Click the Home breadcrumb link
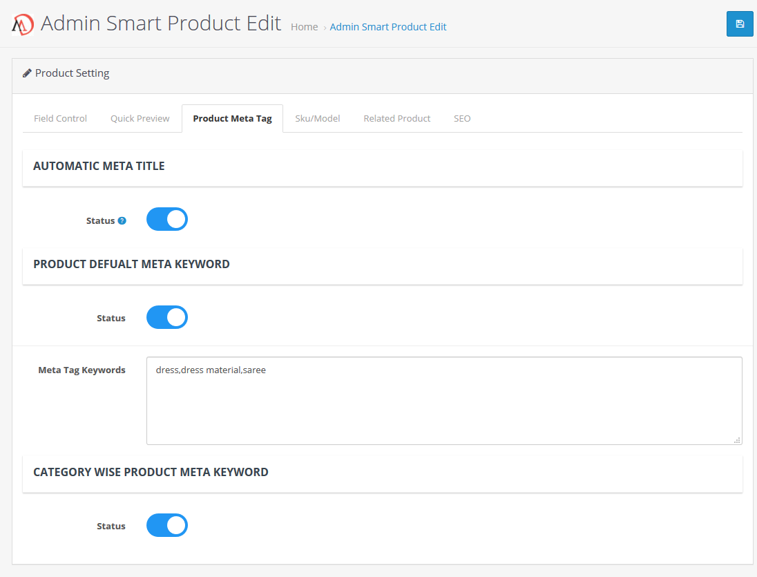 [304, 27]
